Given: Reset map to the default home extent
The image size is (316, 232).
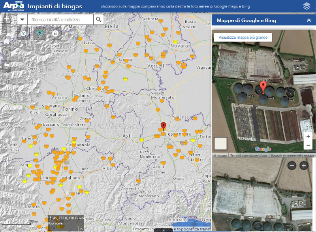Looking at the screenshot, I should (6, 41).
